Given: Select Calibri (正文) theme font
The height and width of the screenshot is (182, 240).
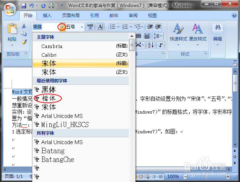Looking at the screenshot, I should [x=81, y=55].
